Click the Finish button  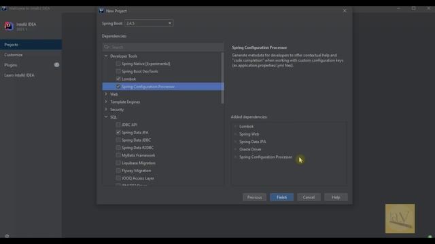281,197
